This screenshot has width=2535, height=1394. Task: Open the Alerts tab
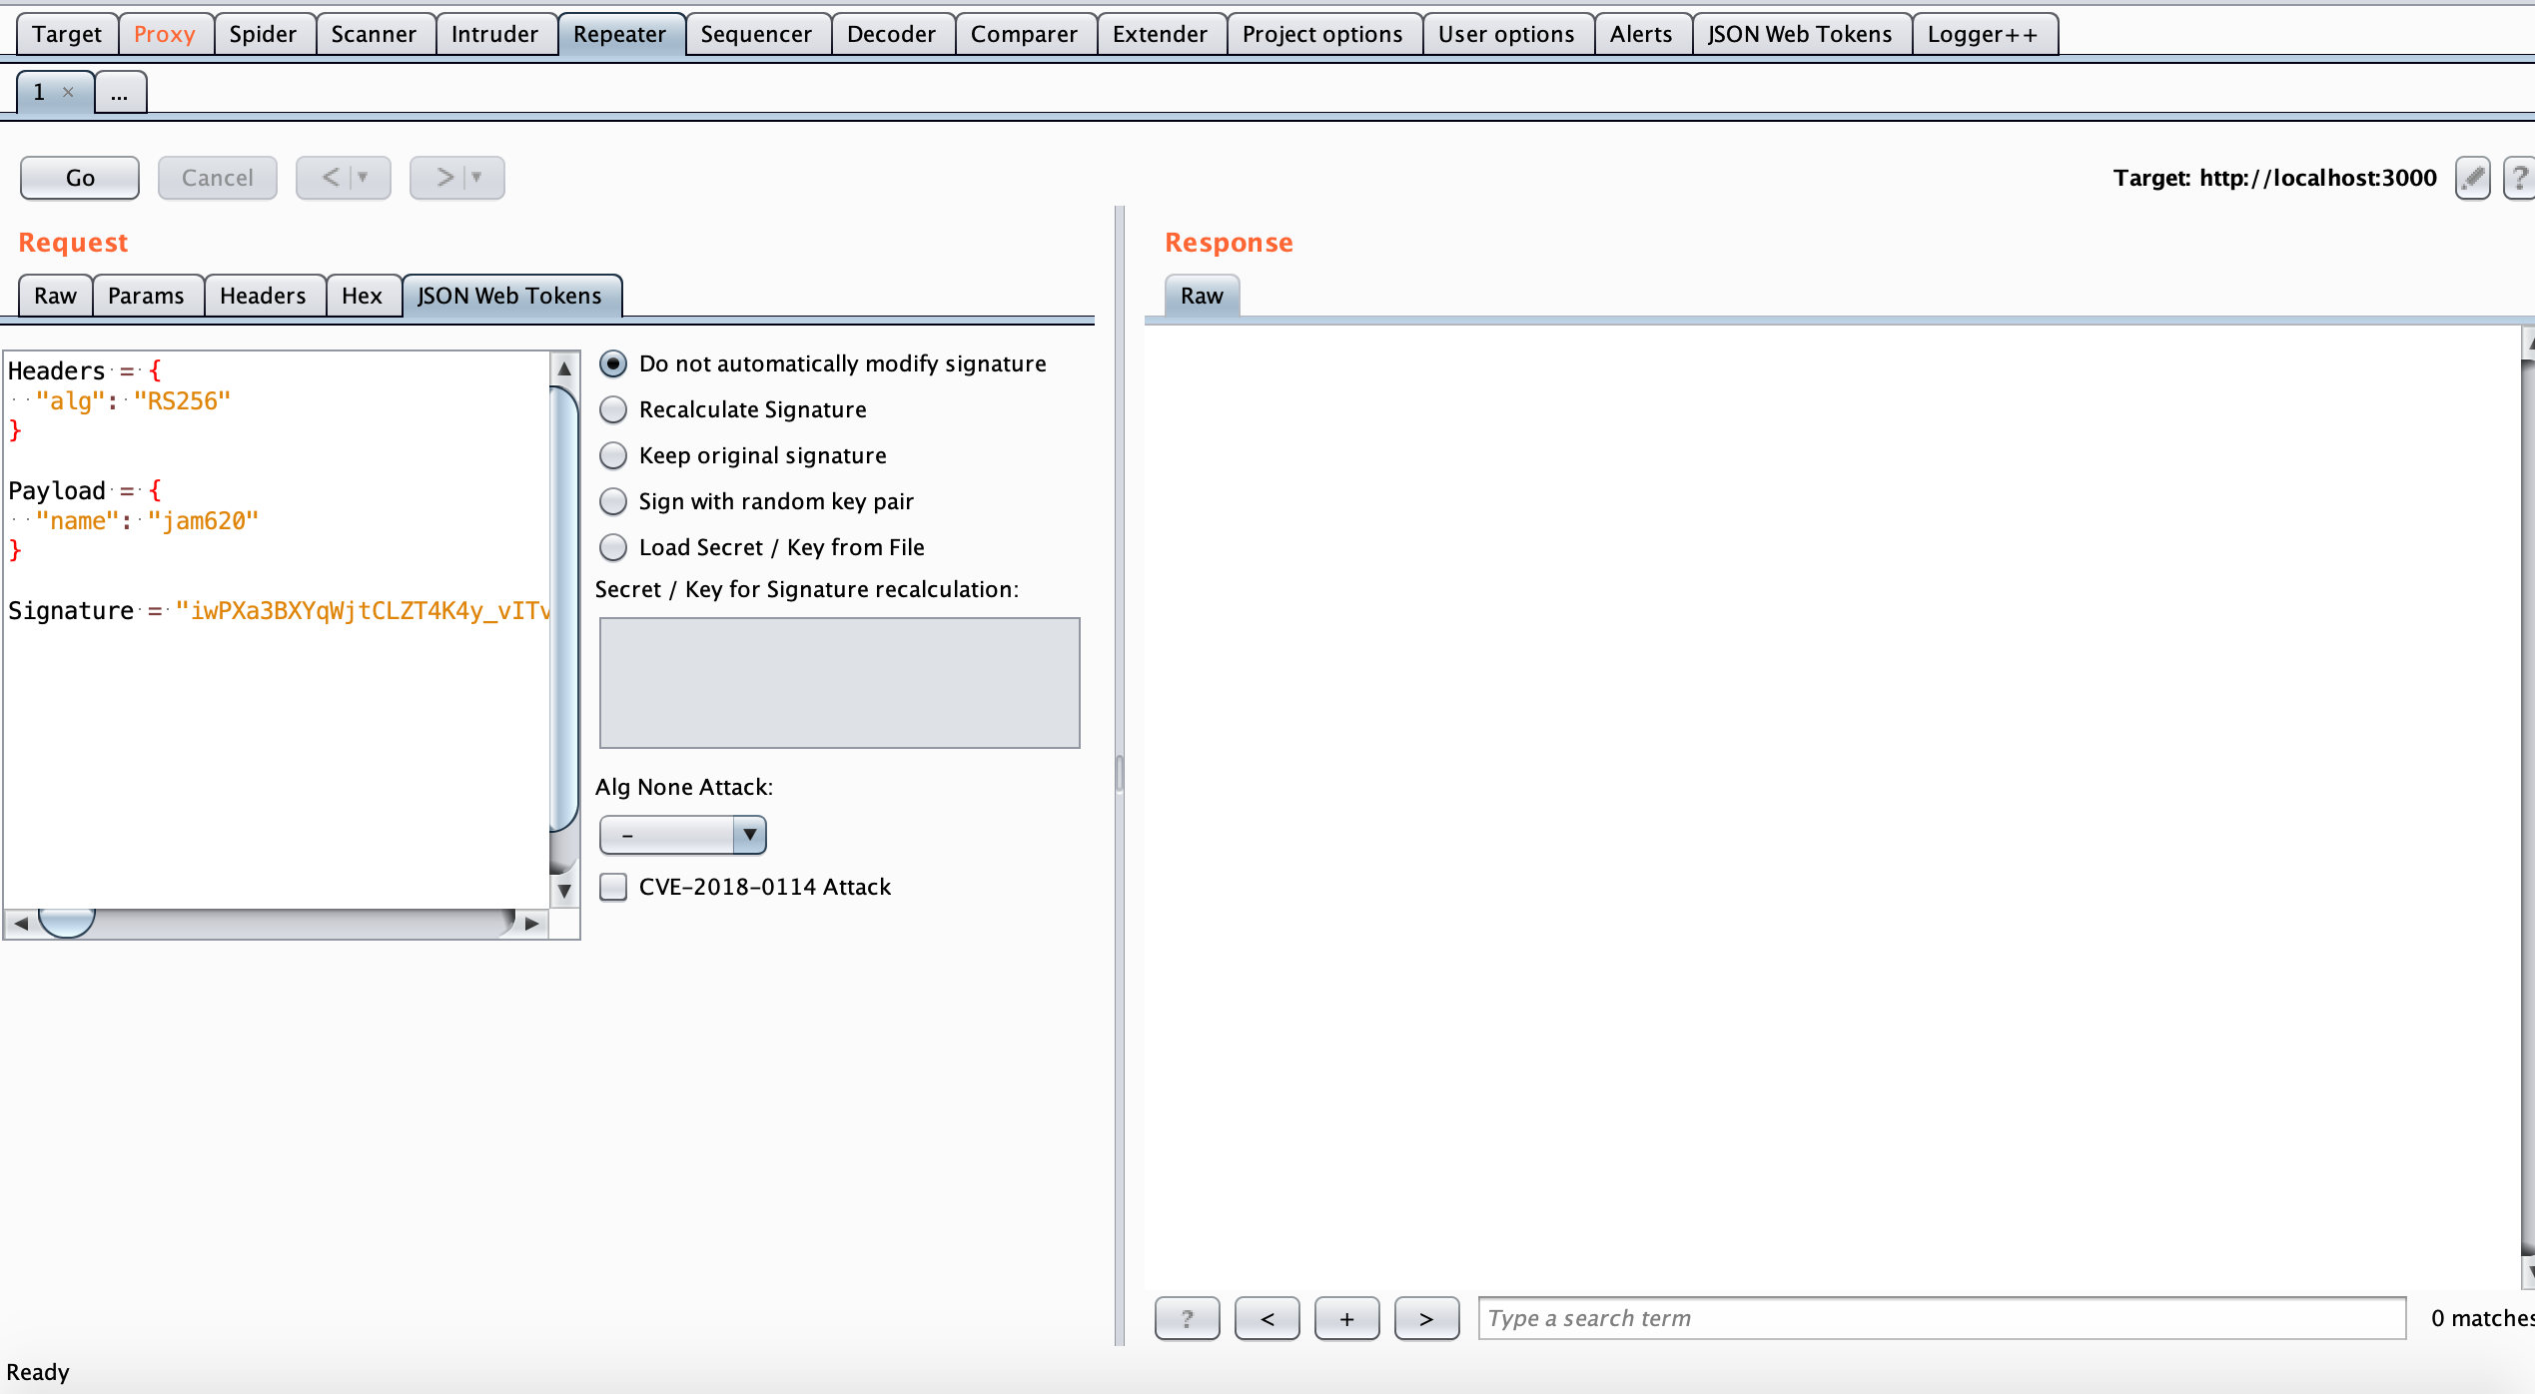(x=1642, y=34)
